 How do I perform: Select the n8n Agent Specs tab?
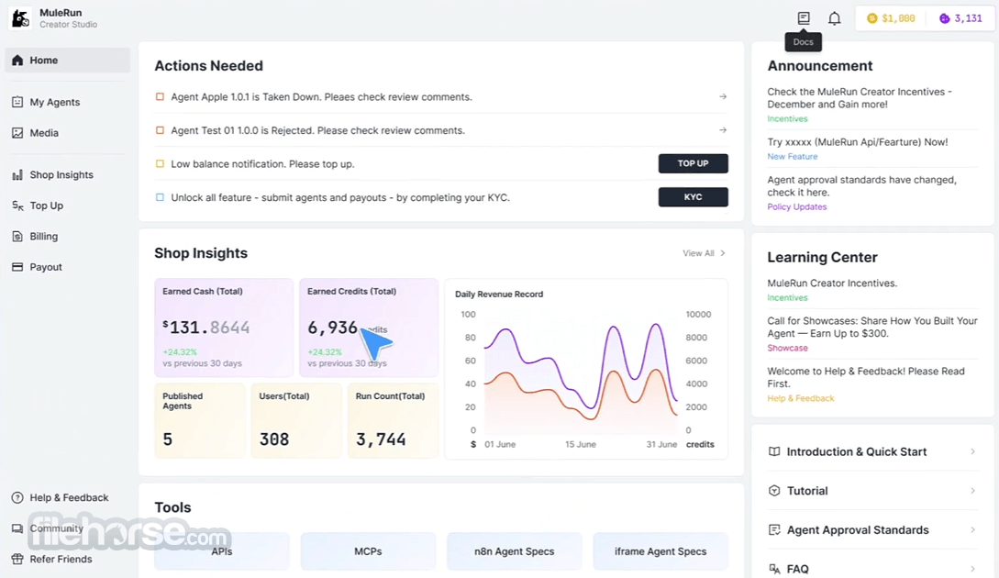[x=514, y=551]
